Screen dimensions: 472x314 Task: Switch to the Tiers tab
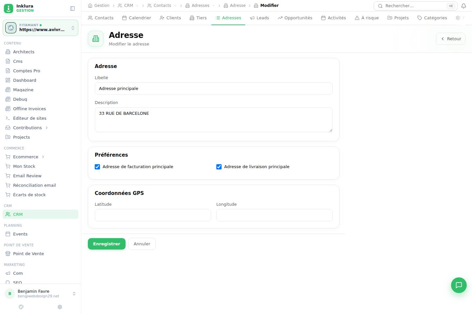(x=198, y=18)
